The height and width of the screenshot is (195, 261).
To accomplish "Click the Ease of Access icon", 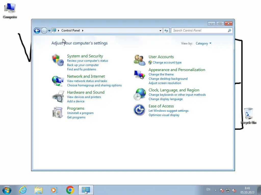I will tap(139, 110).
